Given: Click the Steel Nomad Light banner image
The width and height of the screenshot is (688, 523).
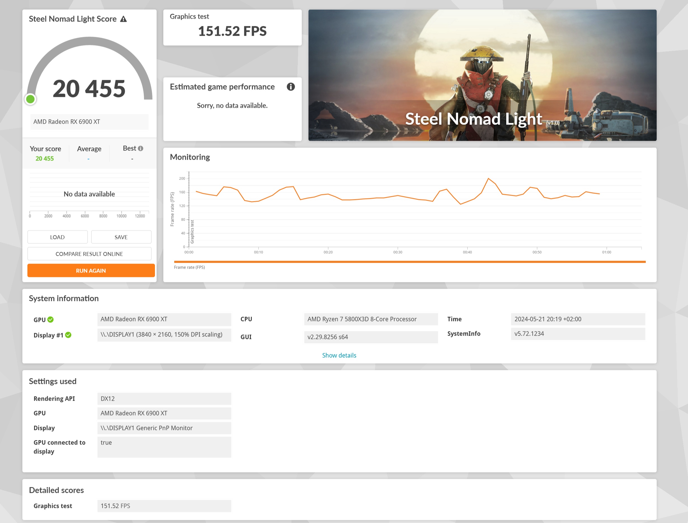Looking at the screenshot, I should pyautogui.click(x=482, y=75).
